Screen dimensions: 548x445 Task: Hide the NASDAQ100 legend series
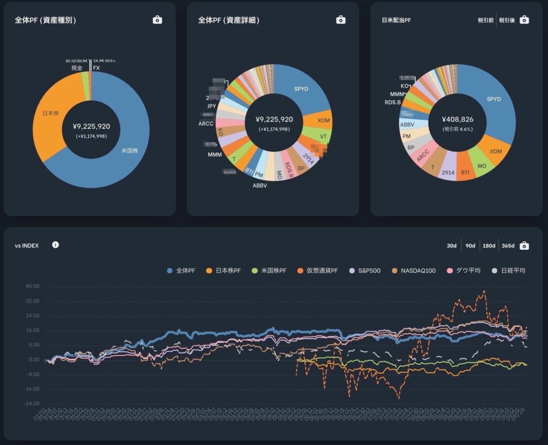(415, 271)
